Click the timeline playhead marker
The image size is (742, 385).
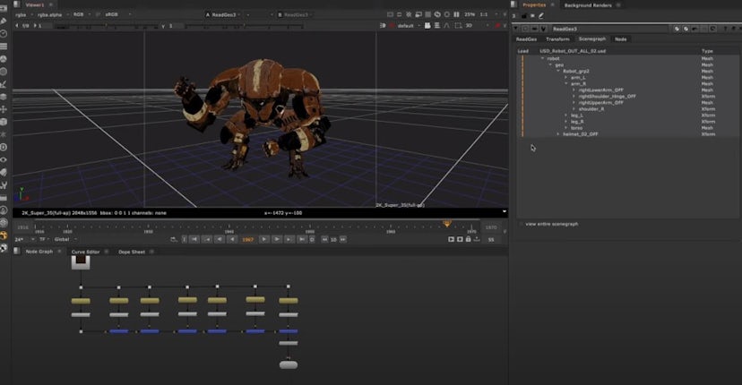pos(447,224)
